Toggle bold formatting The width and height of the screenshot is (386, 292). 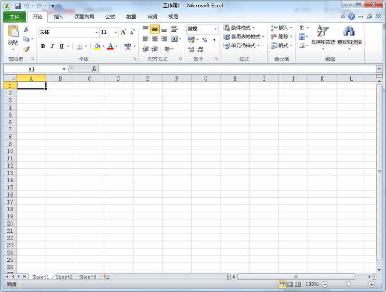(x=43, y=46)
